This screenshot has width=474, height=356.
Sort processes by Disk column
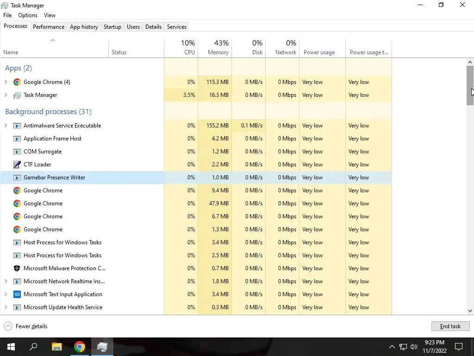[249, 48]
